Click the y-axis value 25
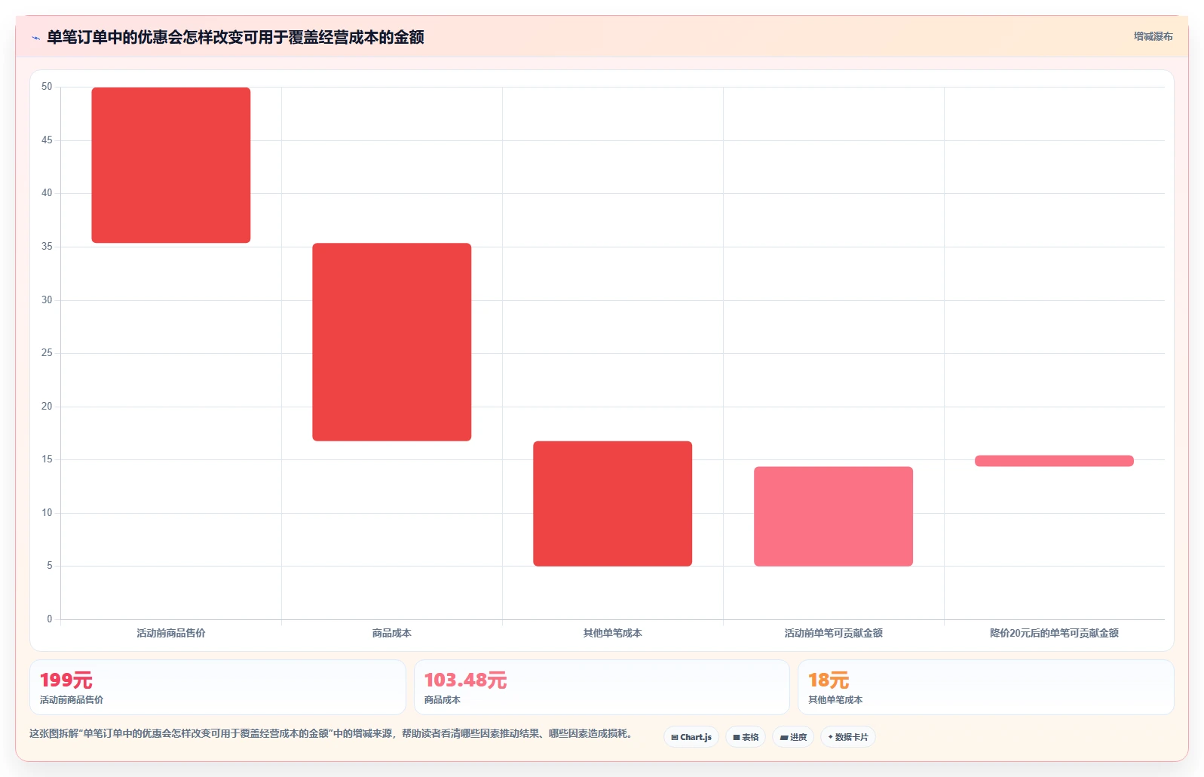 point(47,353)
